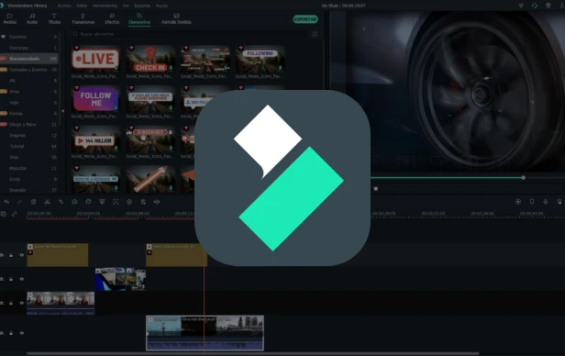Screen dimensions: 565x356
Task: Toggle the auto-ripple link icon
Action: [14, 214]
